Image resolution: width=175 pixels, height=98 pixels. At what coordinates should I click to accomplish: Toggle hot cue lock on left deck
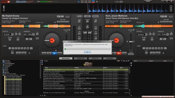(55, 22)
